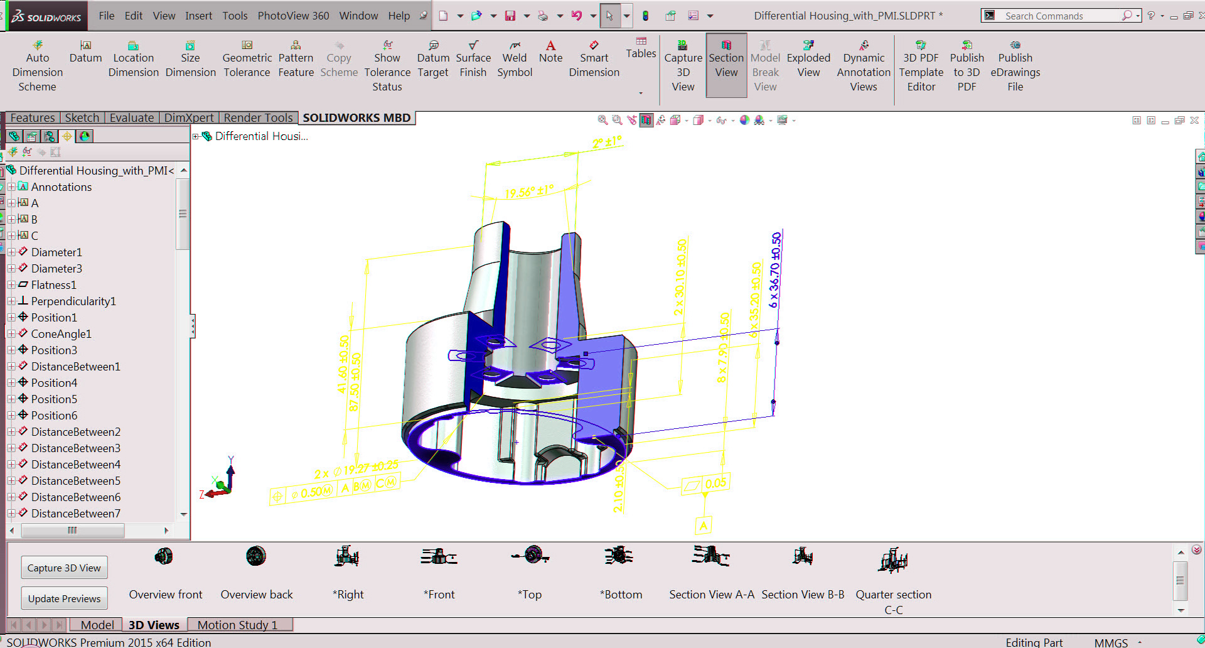Click Show Tolerance Status

click(387, 65)
